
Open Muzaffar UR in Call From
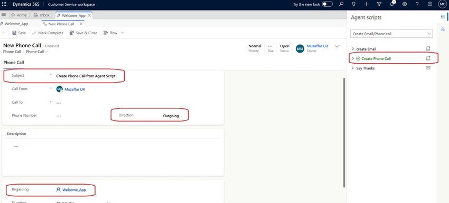74,89
